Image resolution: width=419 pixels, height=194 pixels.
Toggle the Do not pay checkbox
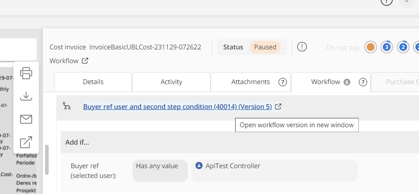[319, 47]
